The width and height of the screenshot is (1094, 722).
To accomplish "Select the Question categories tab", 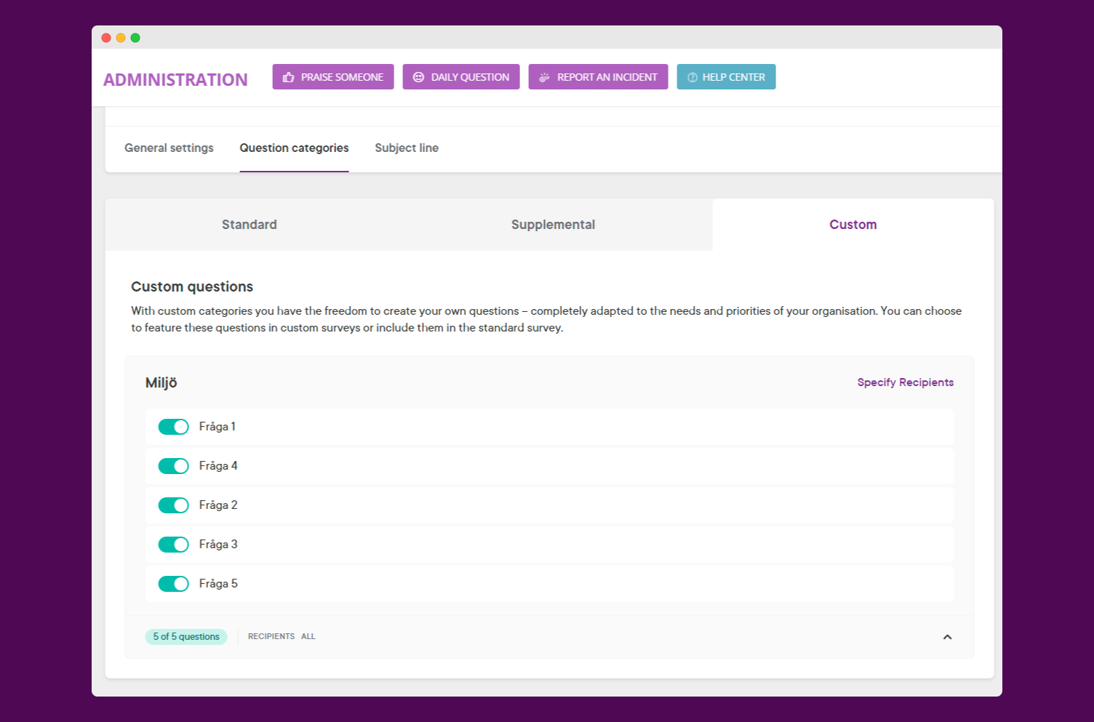I will (294, 148).
